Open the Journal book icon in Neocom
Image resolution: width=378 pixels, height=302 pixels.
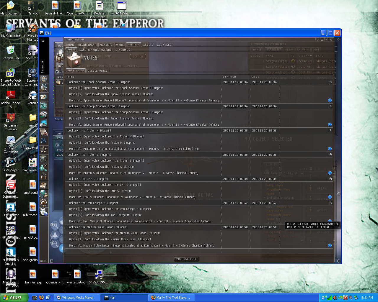coord(44,185)
